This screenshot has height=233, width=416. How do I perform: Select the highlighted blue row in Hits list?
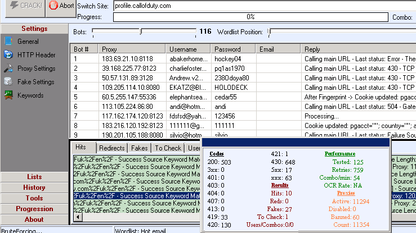(137, 196)
